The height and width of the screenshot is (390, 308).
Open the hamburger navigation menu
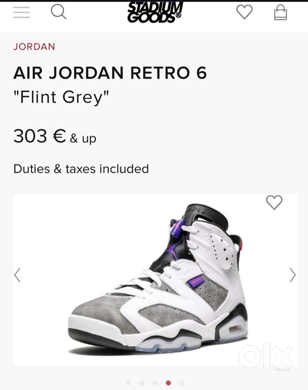(21, 12)
